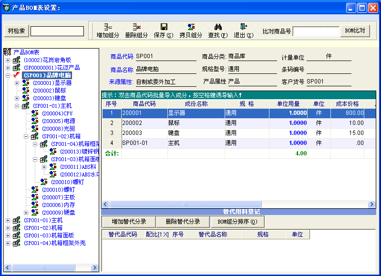Screen dimensions: 381x276
Task: Click the 树检索 button
Action: click(x=17, y=31)
